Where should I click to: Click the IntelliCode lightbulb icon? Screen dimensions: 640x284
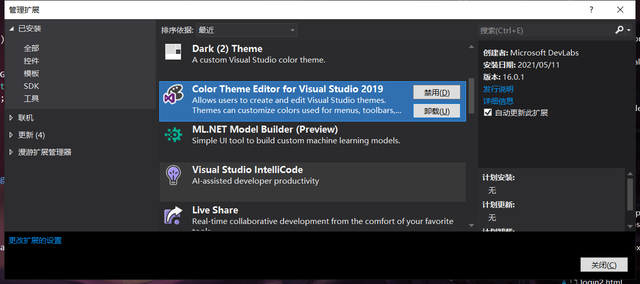click(x=173, y=175)
